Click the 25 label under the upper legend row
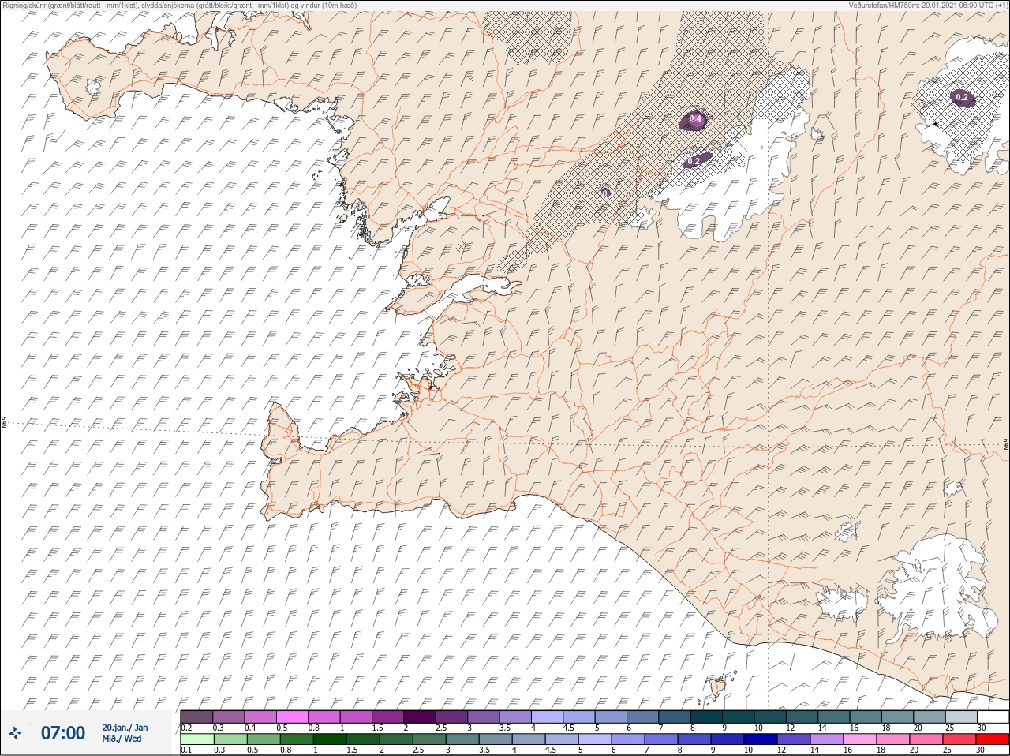The width and height of the screenshot is (1010, 756). pyautogui.click(x=950, y=728)
